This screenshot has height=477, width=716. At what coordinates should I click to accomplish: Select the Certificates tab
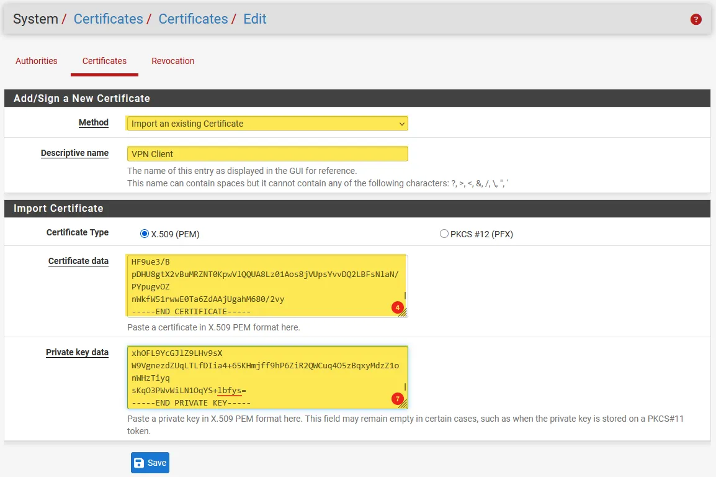click(x=104, y=61)
